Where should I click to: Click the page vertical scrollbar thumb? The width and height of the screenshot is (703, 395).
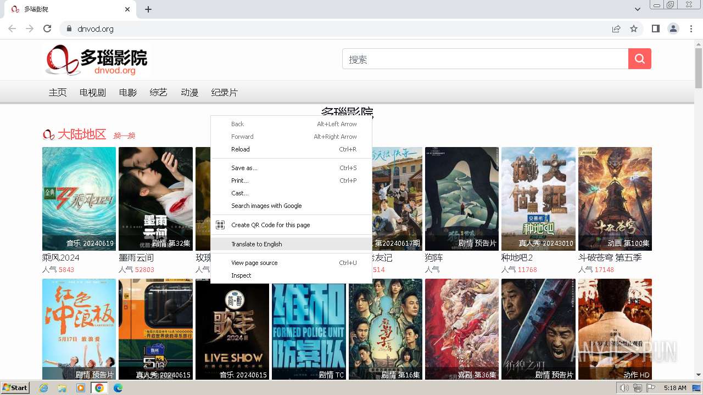click(x=699, y=69)
